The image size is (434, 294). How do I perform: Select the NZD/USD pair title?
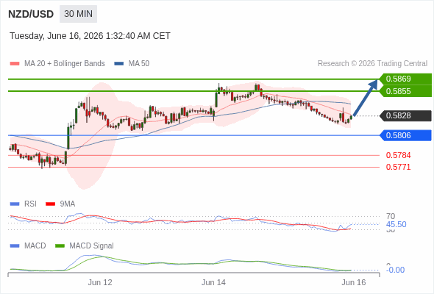[x=31, y=14]
